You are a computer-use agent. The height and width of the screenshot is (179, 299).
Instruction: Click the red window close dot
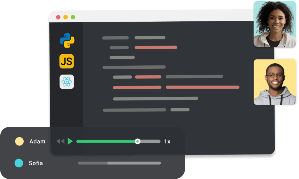point(58,17)
